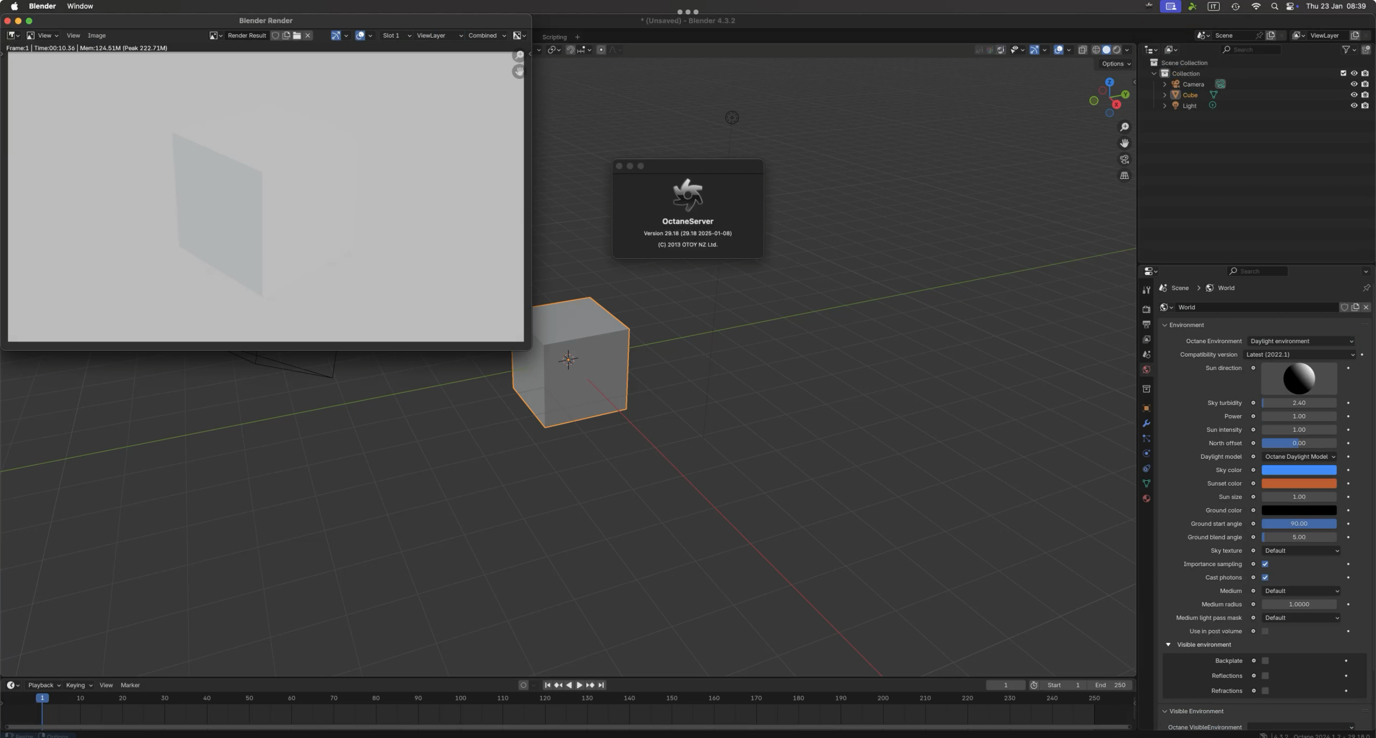1376x738 pixels.
Task: Hide the Cube in viewport
Action: pos(1353,95)
